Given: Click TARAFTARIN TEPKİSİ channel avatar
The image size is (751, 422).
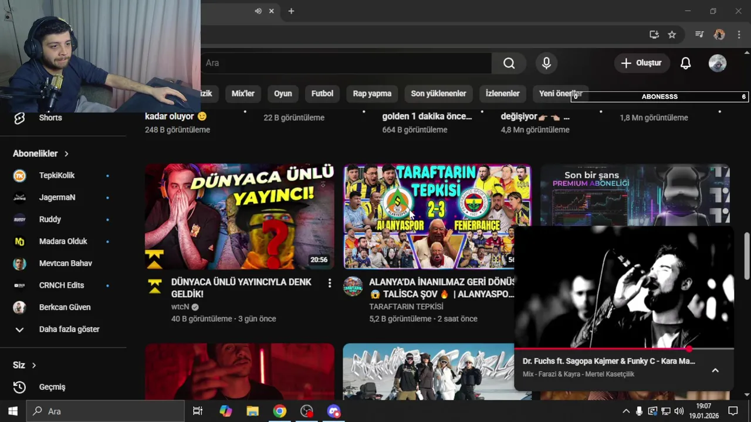Looking at the screenshot, I should coord(353,286).
